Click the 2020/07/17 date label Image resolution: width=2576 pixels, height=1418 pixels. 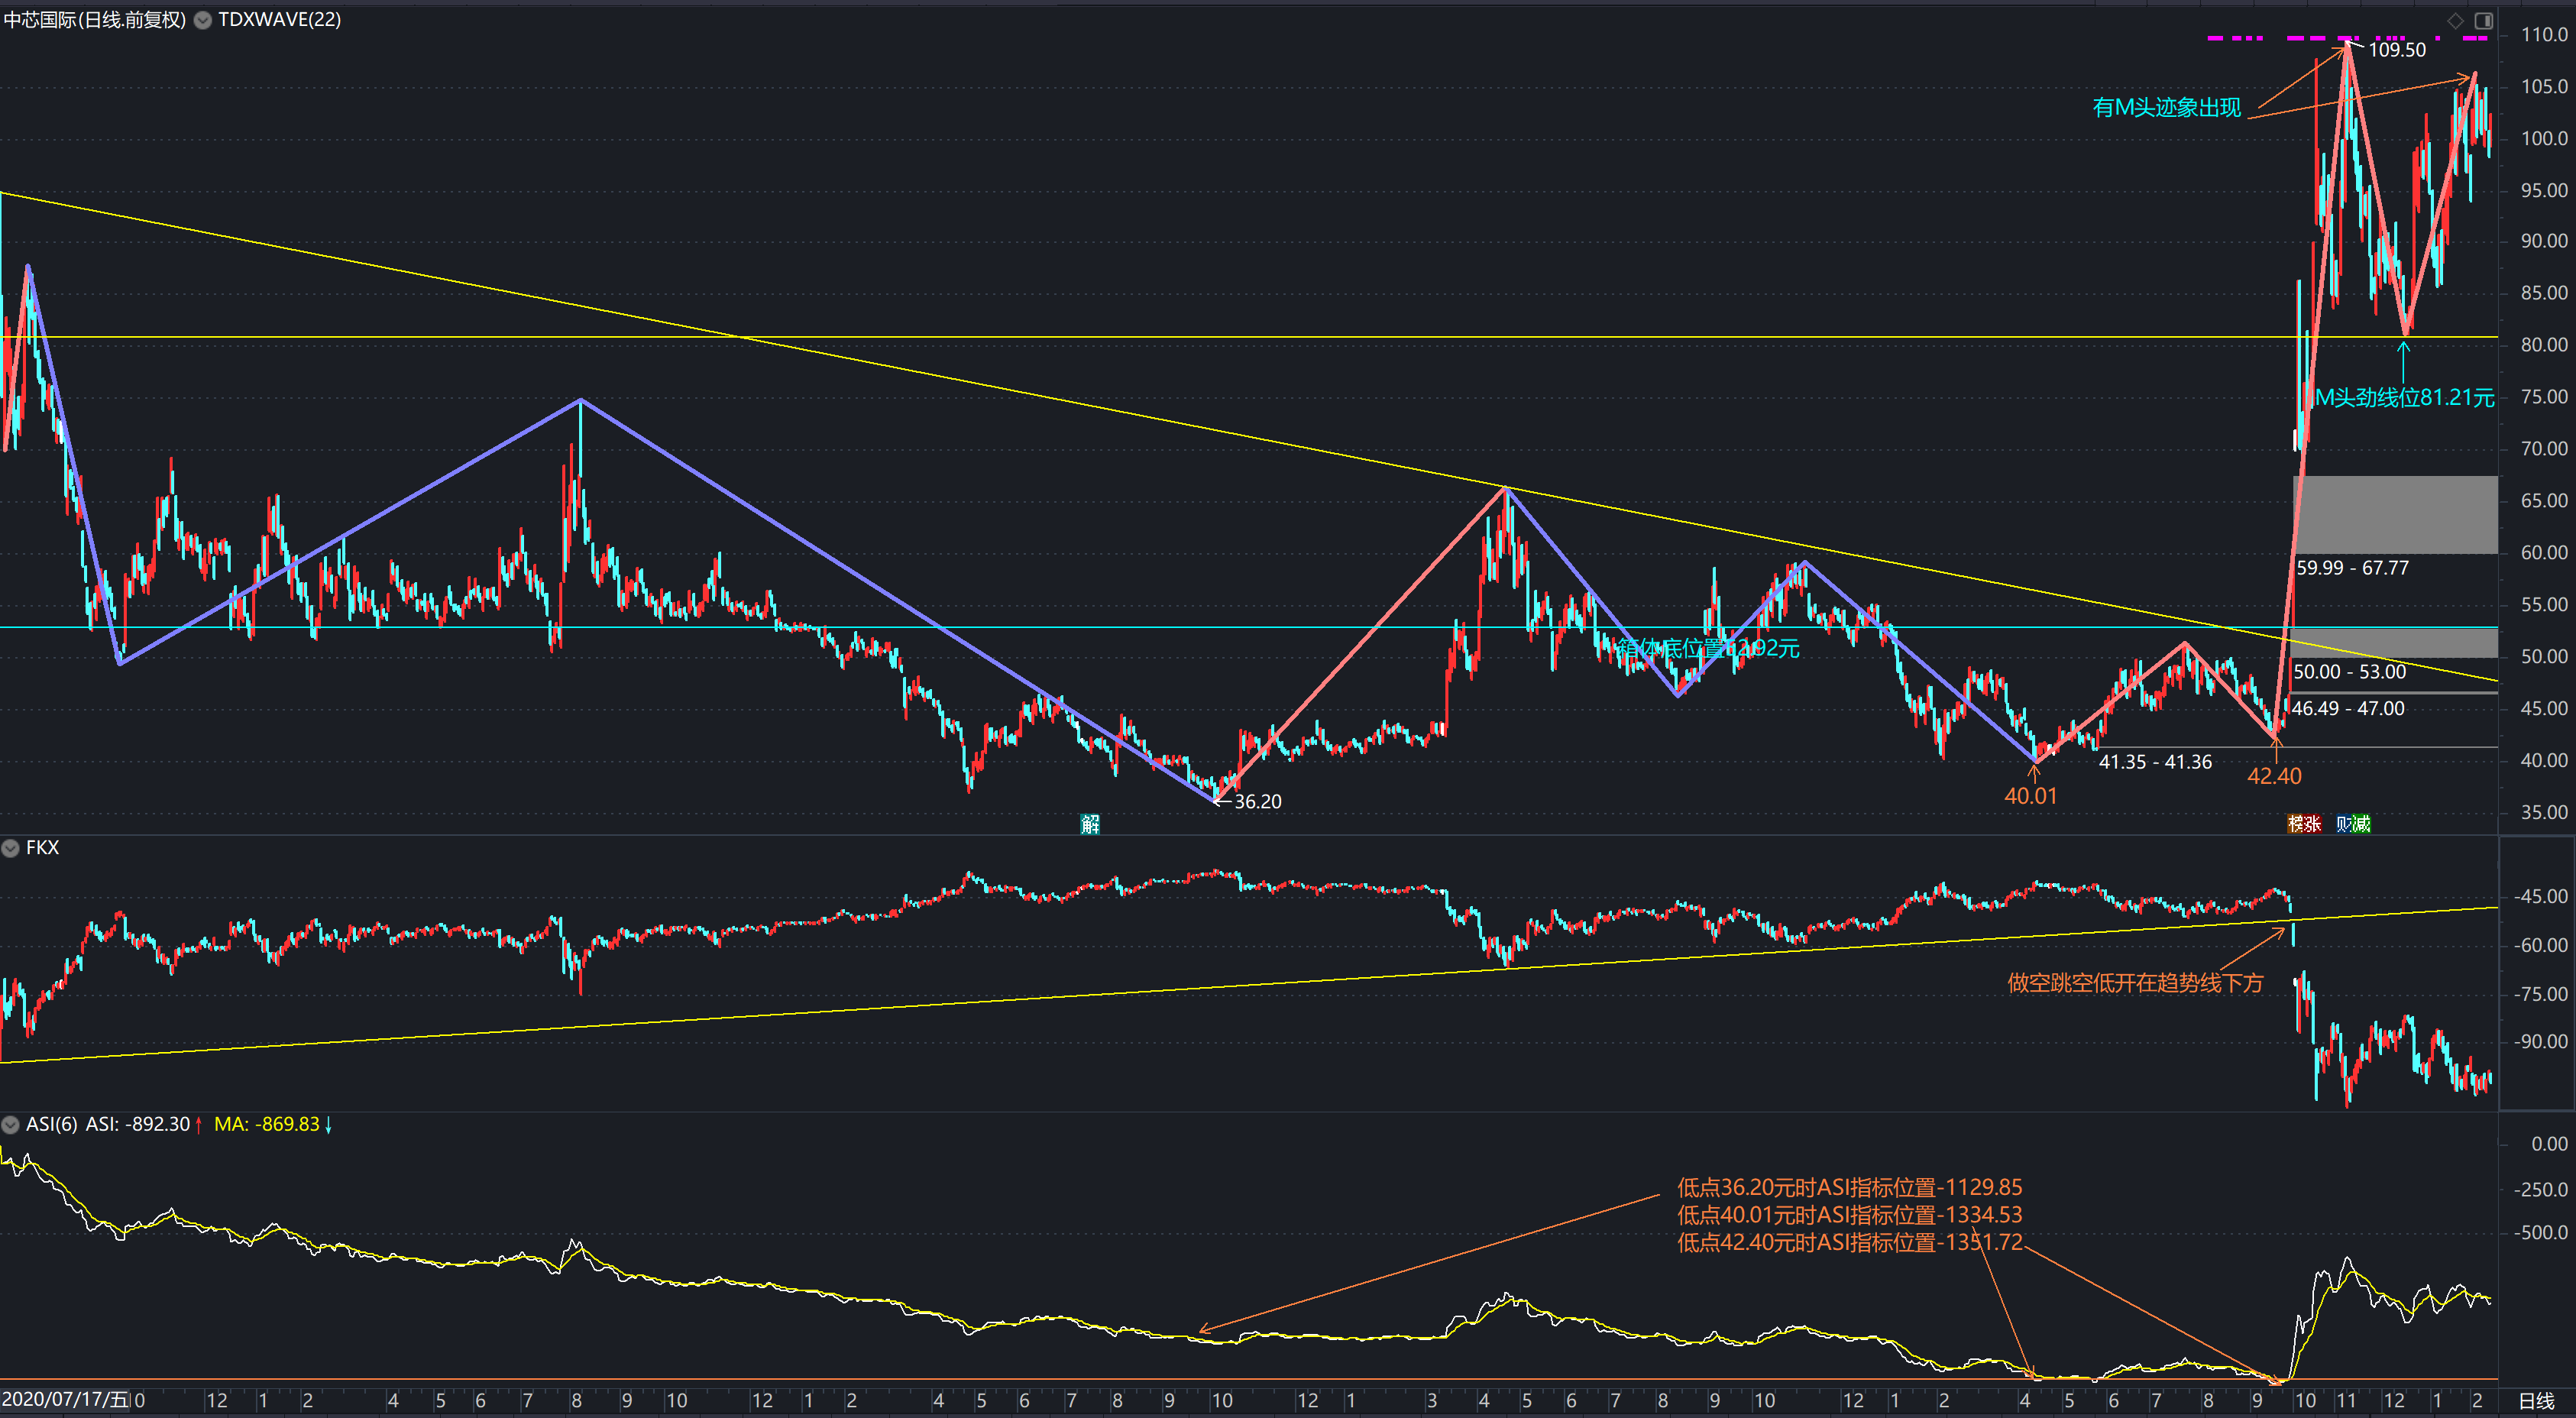(65, 1399)
